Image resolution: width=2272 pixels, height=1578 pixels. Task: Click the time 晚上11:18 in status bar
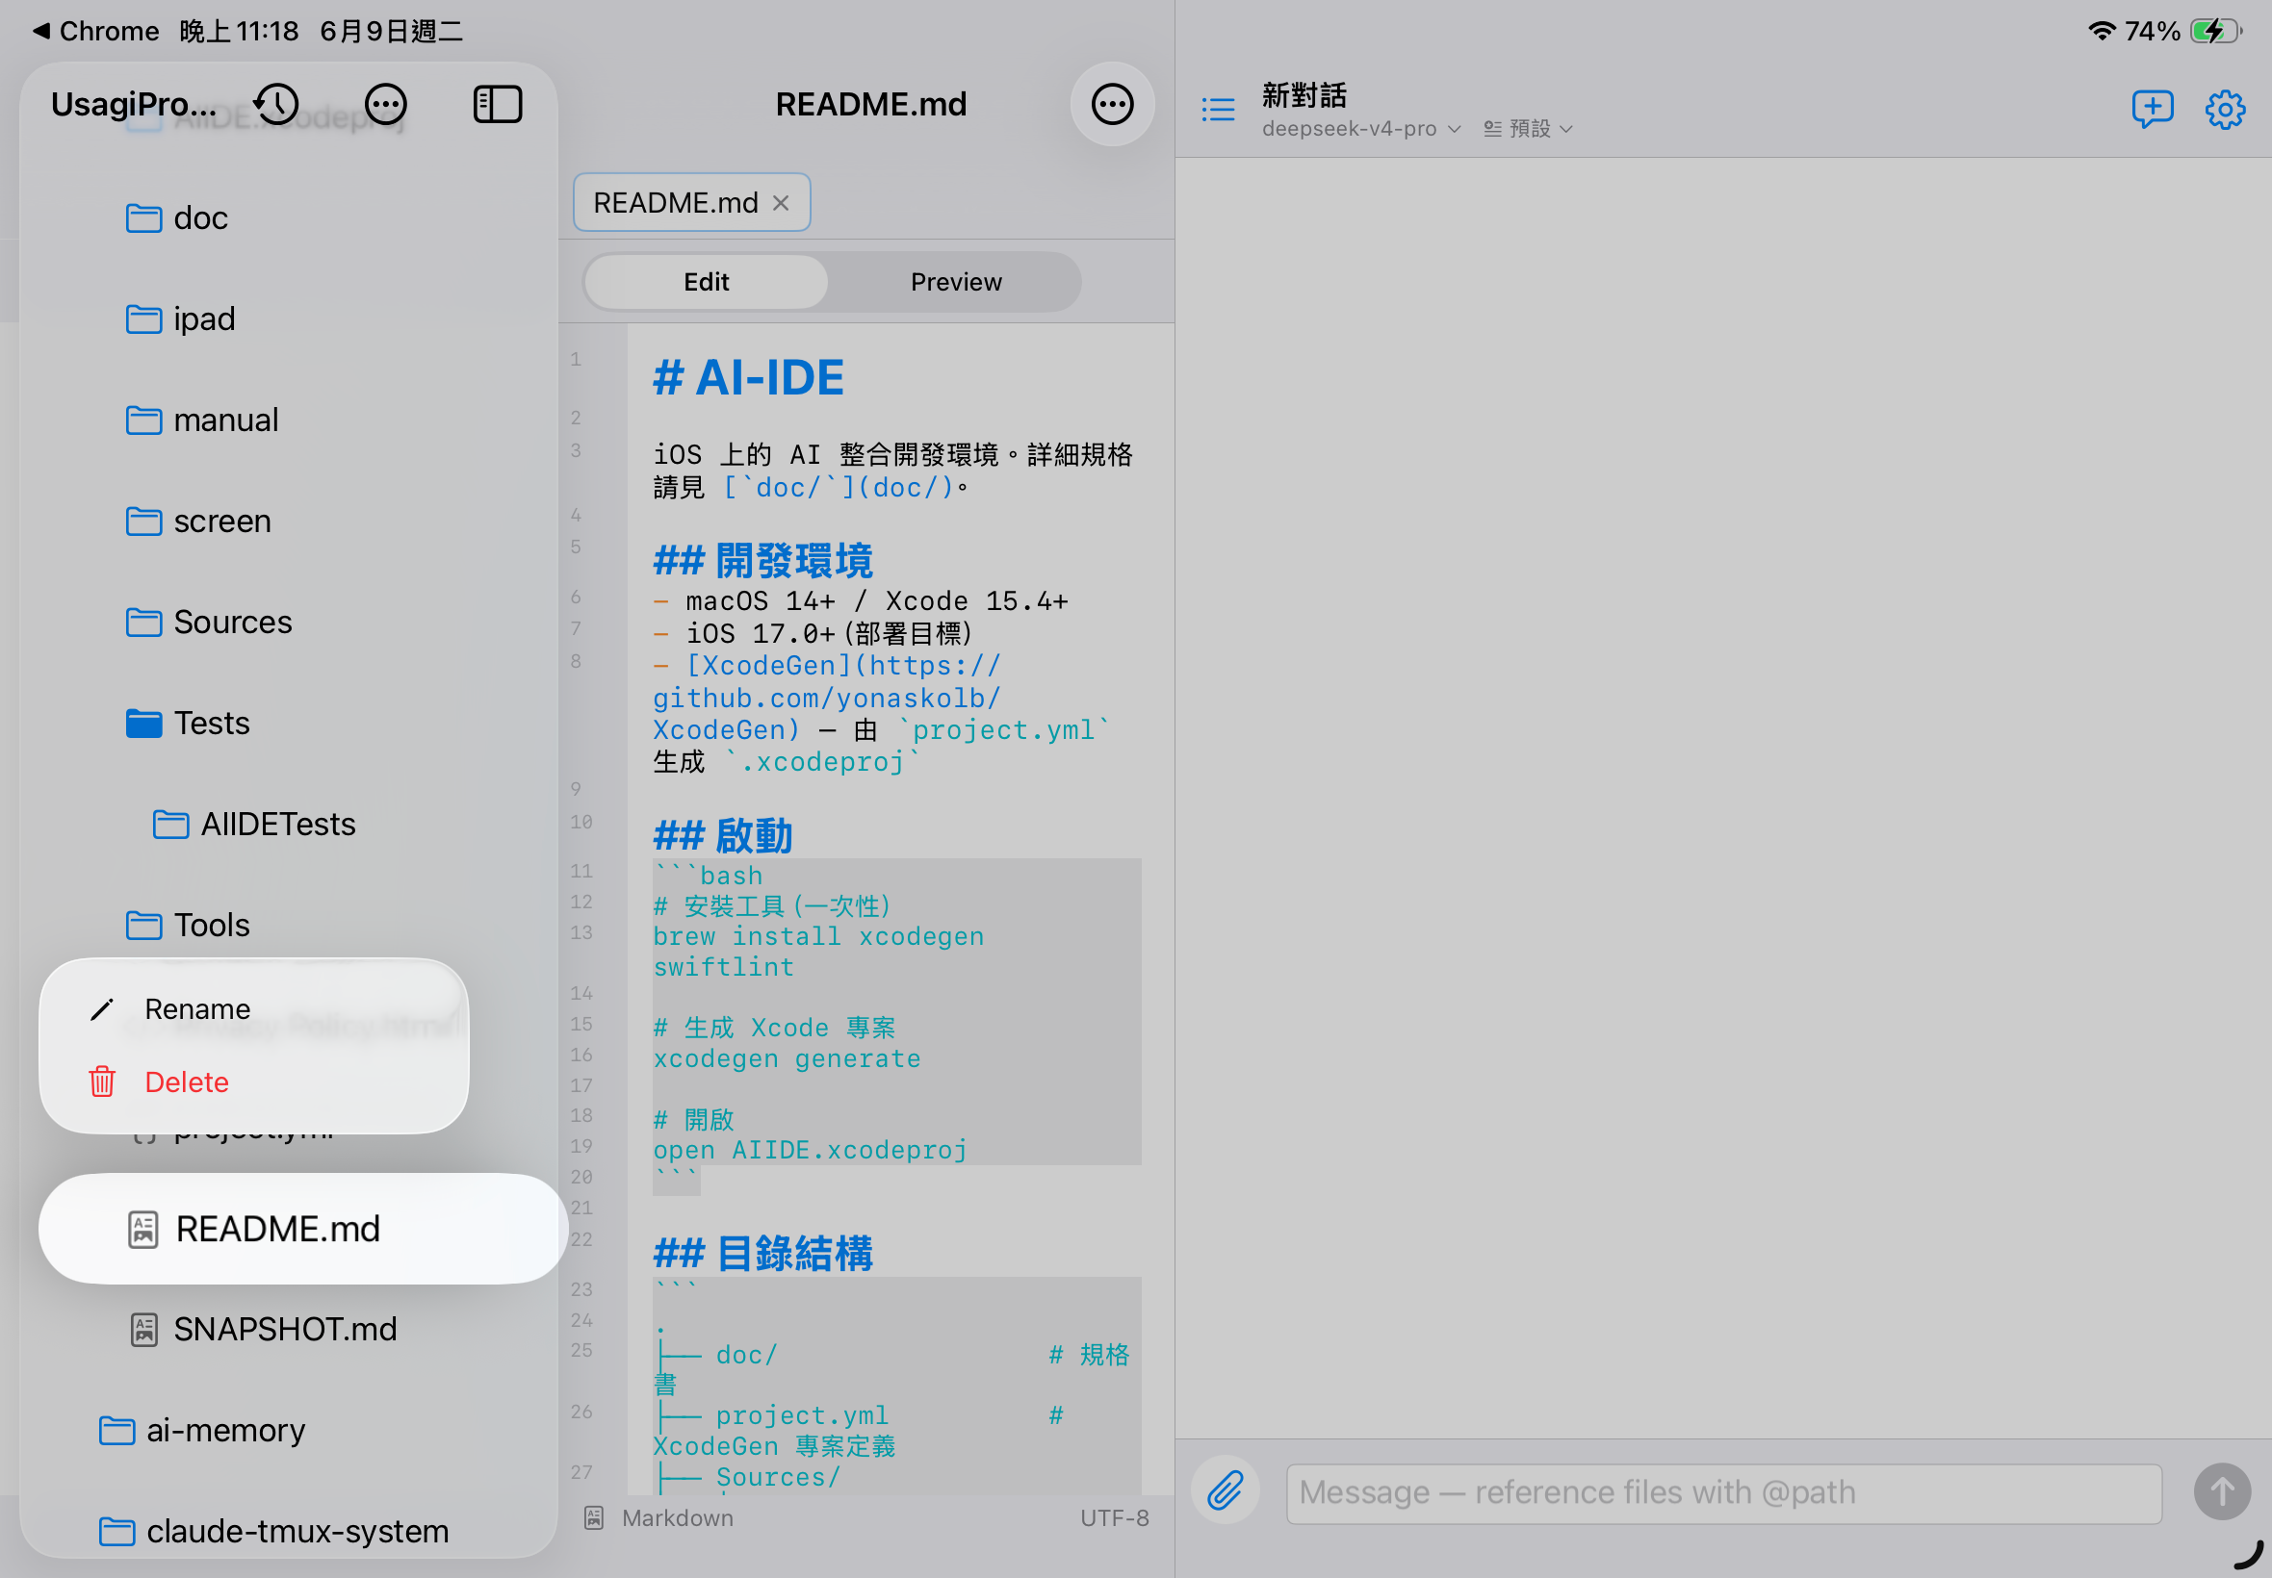[x=239, y=31]
